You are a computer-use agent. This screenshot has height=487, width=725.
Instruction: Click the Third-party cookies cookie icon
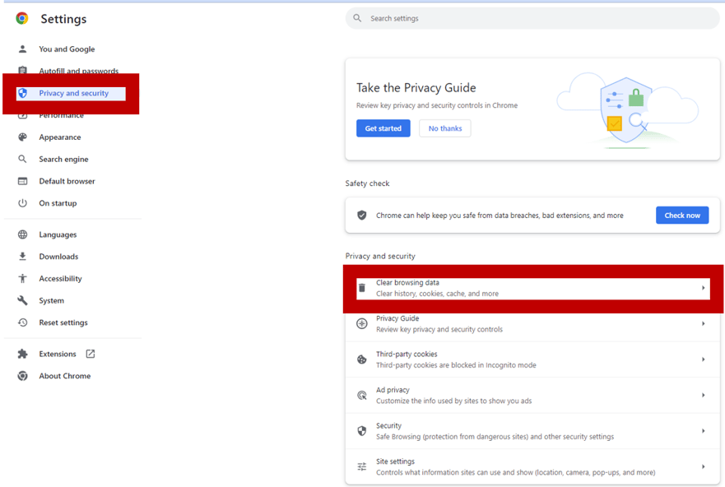click(361, 359)
